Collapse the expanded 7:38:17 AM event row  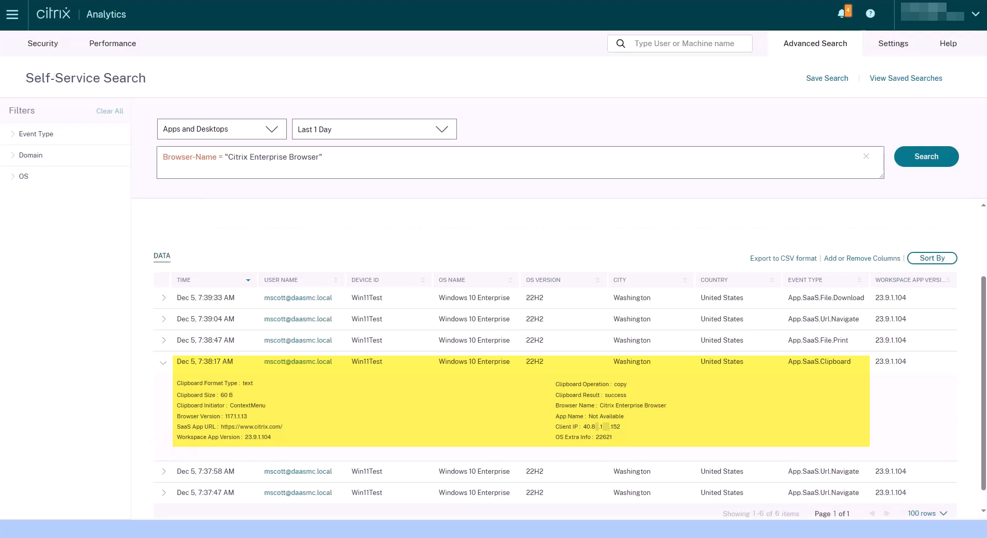pos(163,363)
